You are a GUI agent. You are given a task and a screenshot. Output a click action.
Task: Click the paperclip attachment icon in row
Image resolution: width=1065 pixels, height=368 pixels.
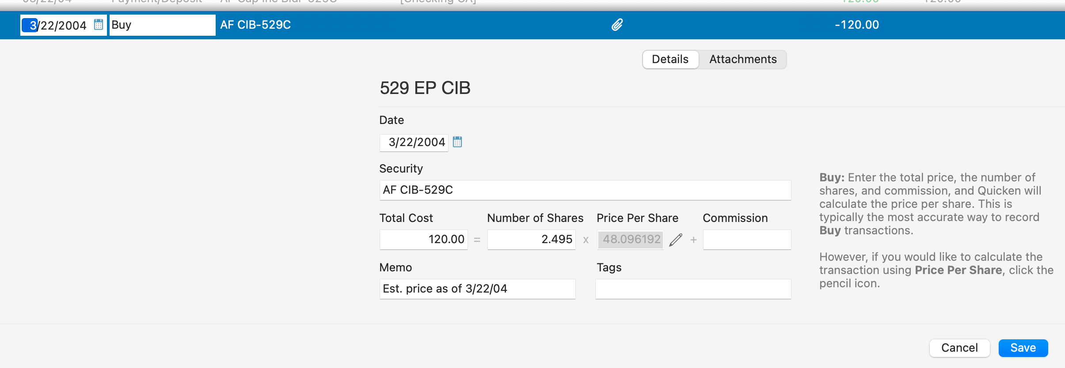tap(617, 25)
